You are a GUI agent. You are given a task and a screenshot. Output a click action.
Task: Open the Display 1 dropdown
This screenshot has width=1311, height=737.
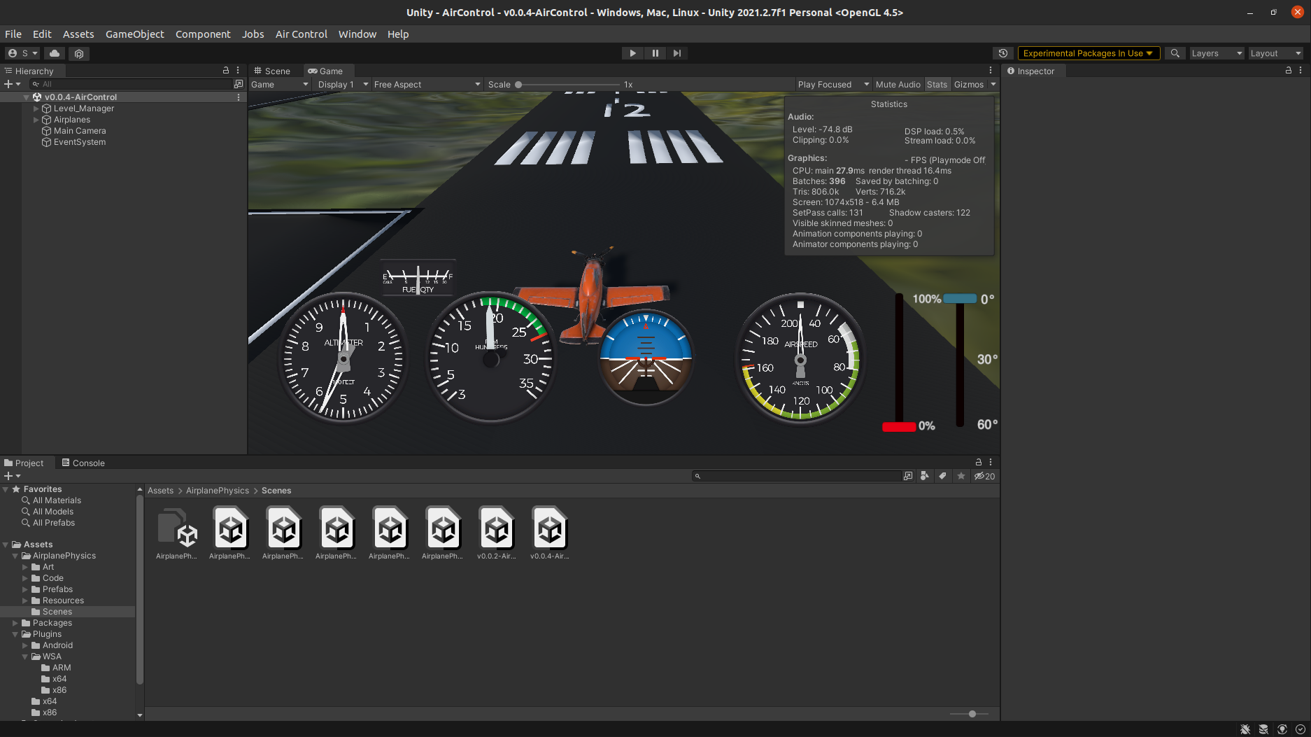pos(342,85)
